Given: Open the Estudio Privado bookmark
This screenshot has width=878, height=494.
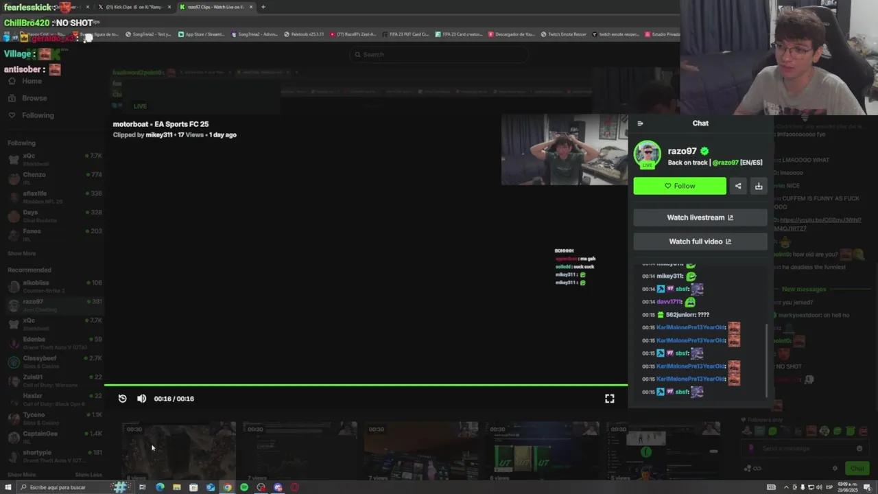Looking at the screenshot, I should click(662, 34).
